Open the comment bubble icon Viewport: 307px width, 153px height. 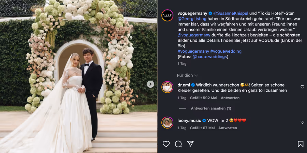178,144
